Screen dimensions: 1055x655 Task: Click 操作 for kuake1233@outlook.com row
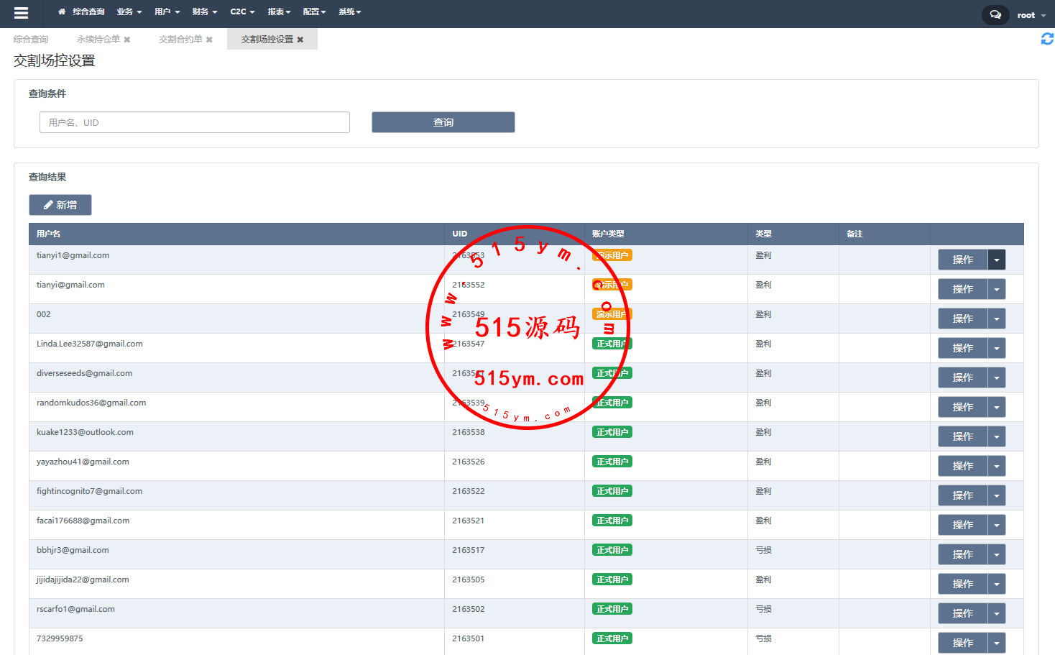962,436
